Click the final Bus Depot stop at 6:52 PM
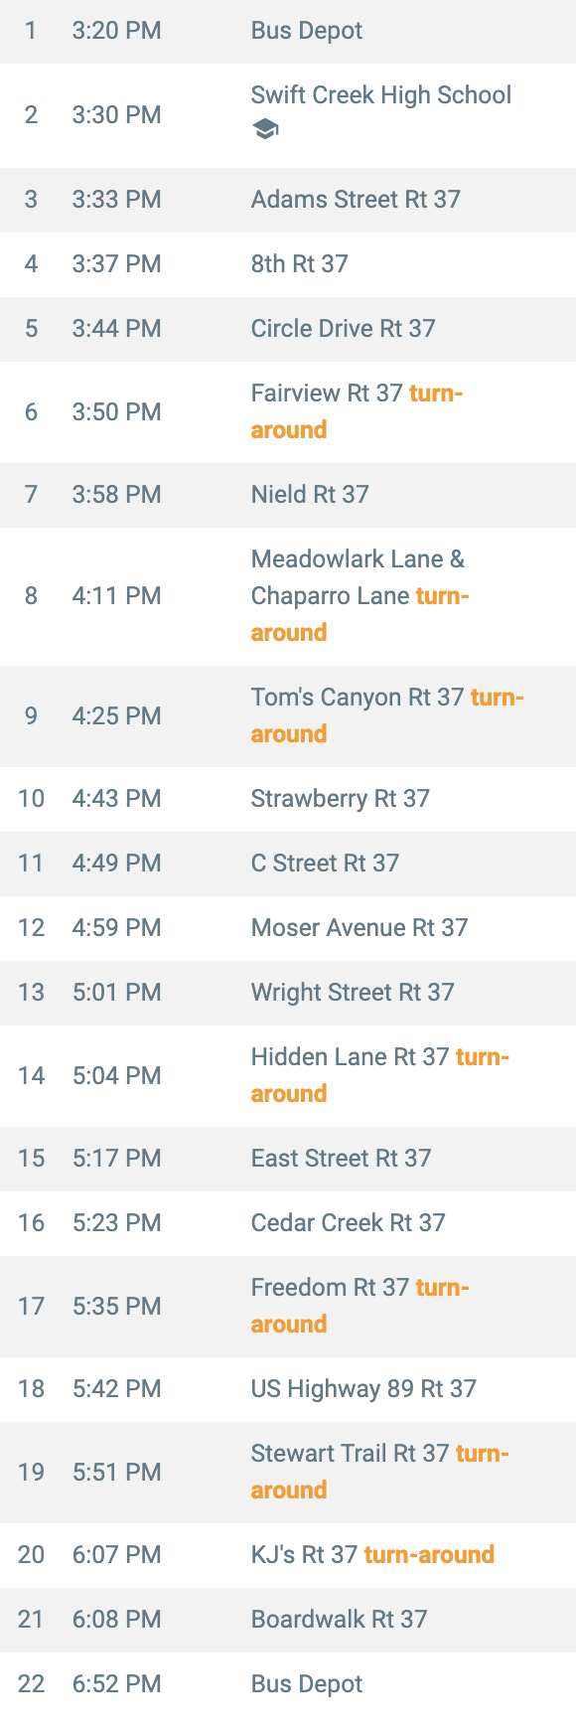 click(x=288, y=1684)
